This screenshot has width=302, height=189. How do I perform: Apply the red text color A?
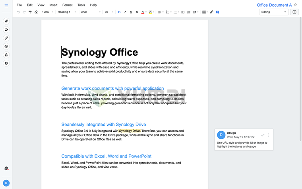[143, 12]
